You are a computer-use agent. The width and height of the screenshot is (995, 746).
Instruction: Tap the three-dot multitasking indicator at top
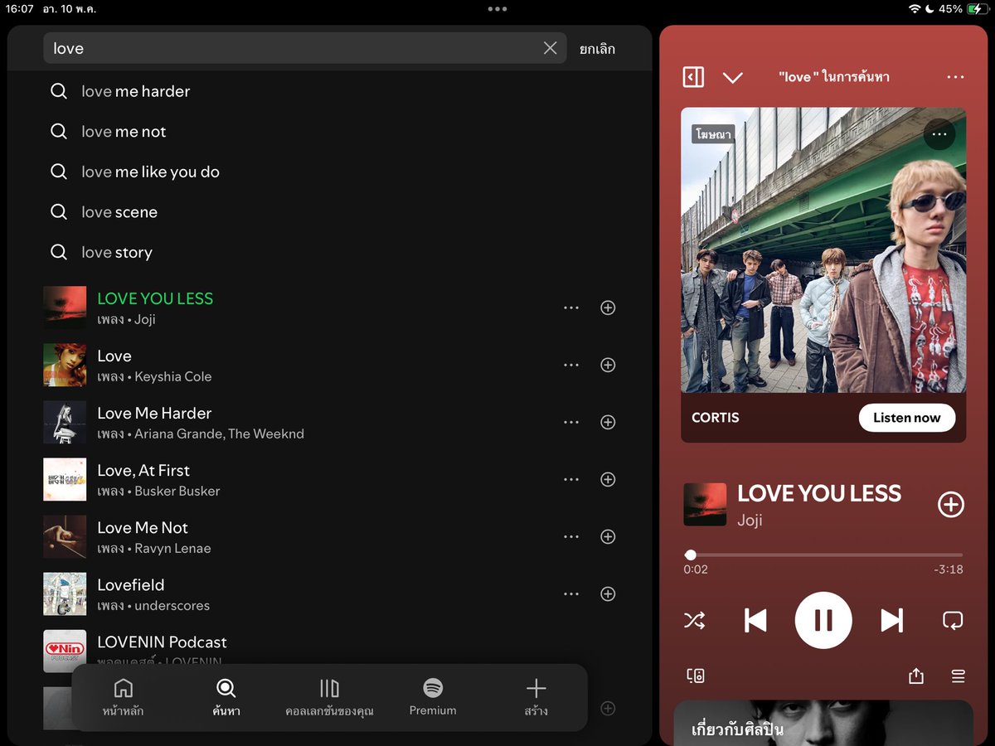click(498, 9)
